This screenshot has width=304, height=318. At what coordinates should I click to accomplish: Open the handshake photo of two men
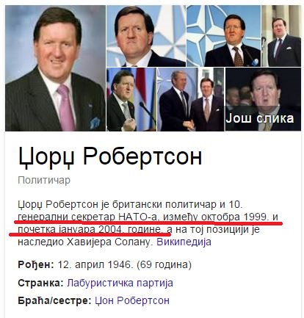click(x=190, y=99)
